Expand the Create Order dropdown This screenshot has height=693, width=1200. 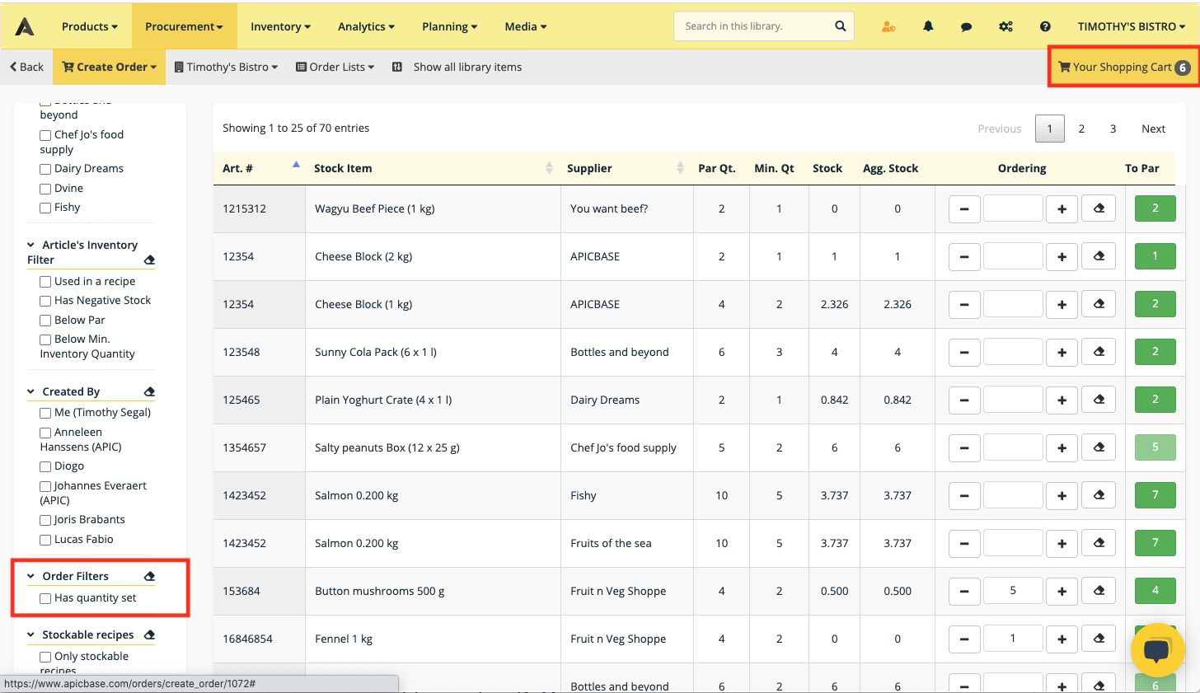coord(110,67)
